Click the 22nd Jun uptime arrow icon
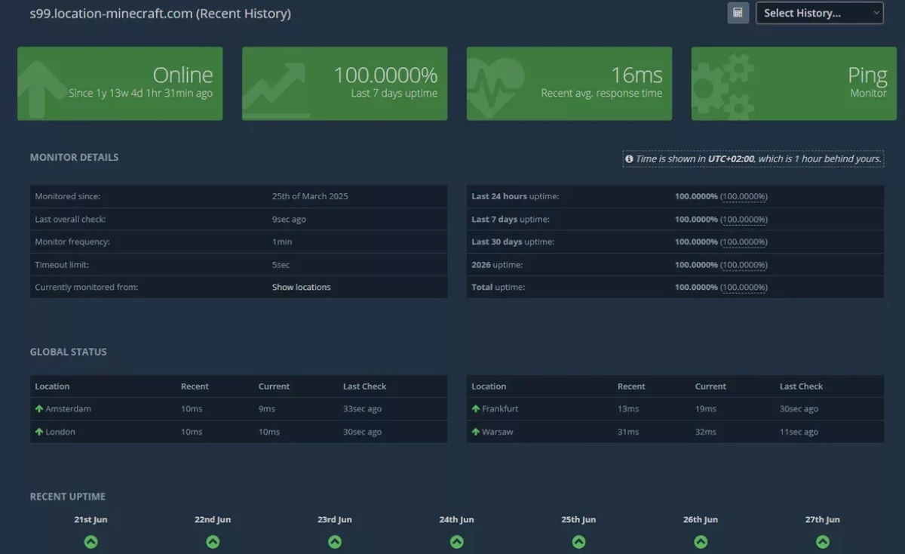The image size is (905, 554). (x=213, y=542)
